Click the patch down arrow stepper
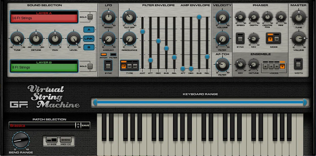The width and height of the screenshot is (316, 156). pos(78,127)
